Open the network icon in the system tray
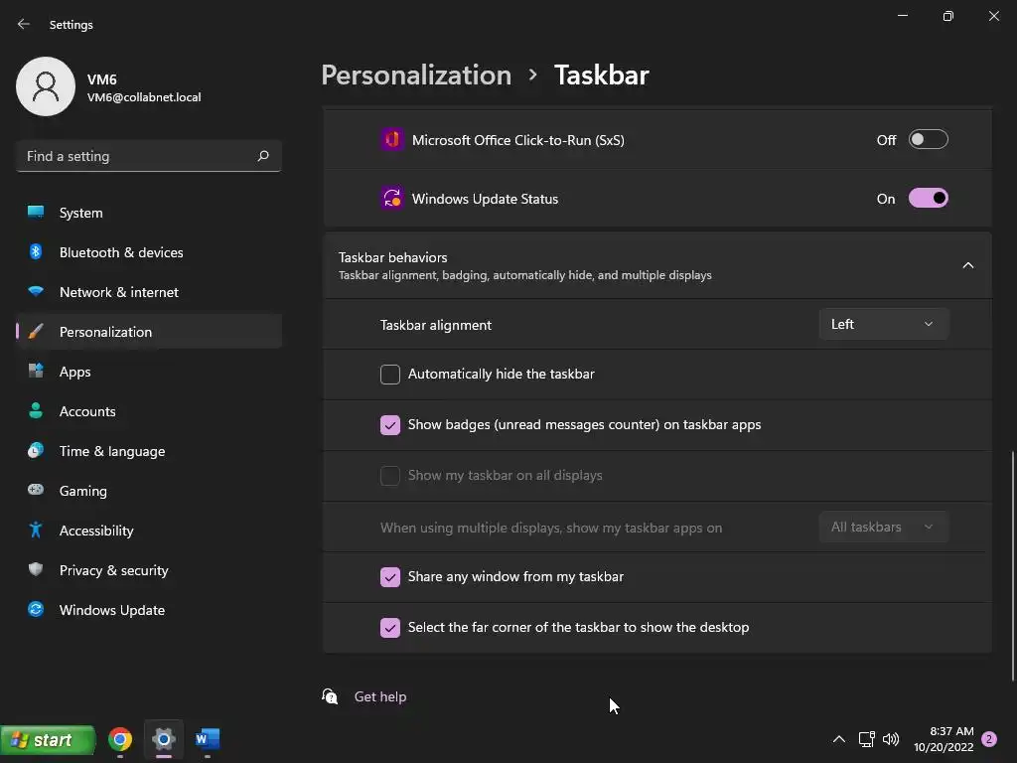Screen dimensions: 1017x763 [x=866, y=739]
